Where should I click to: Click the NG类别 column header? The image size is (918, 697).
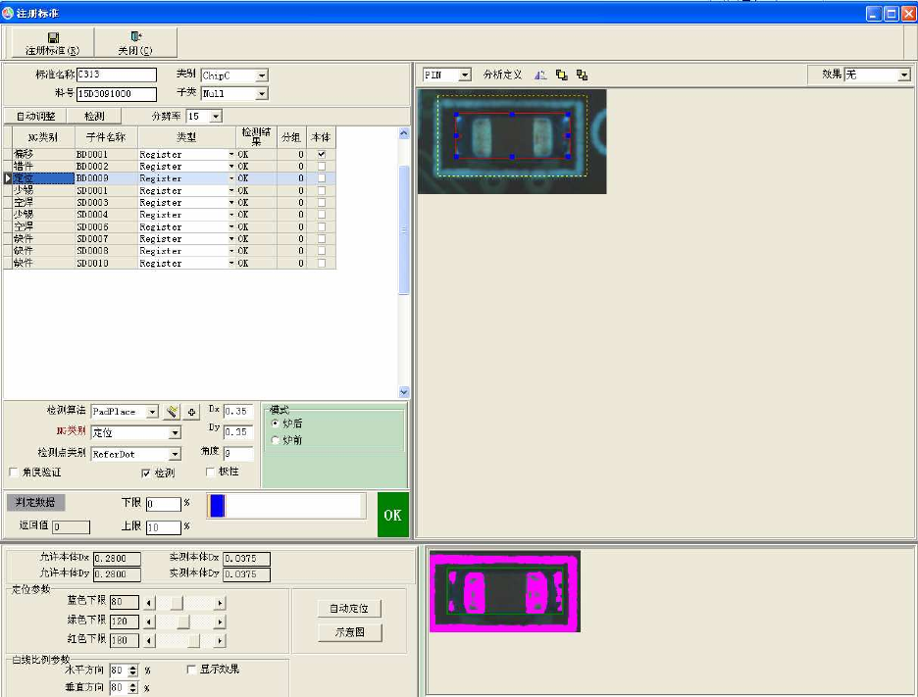pyautogui.click(x=43, y=137)
